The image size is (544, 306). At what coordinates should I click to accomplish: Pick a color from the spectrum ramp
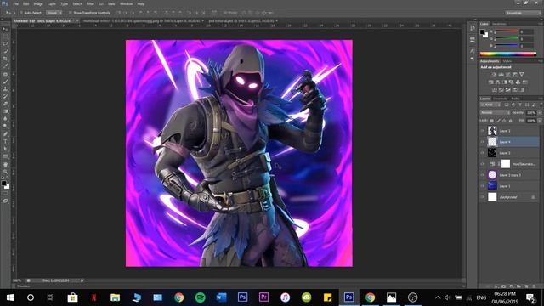tap(508, 54)
